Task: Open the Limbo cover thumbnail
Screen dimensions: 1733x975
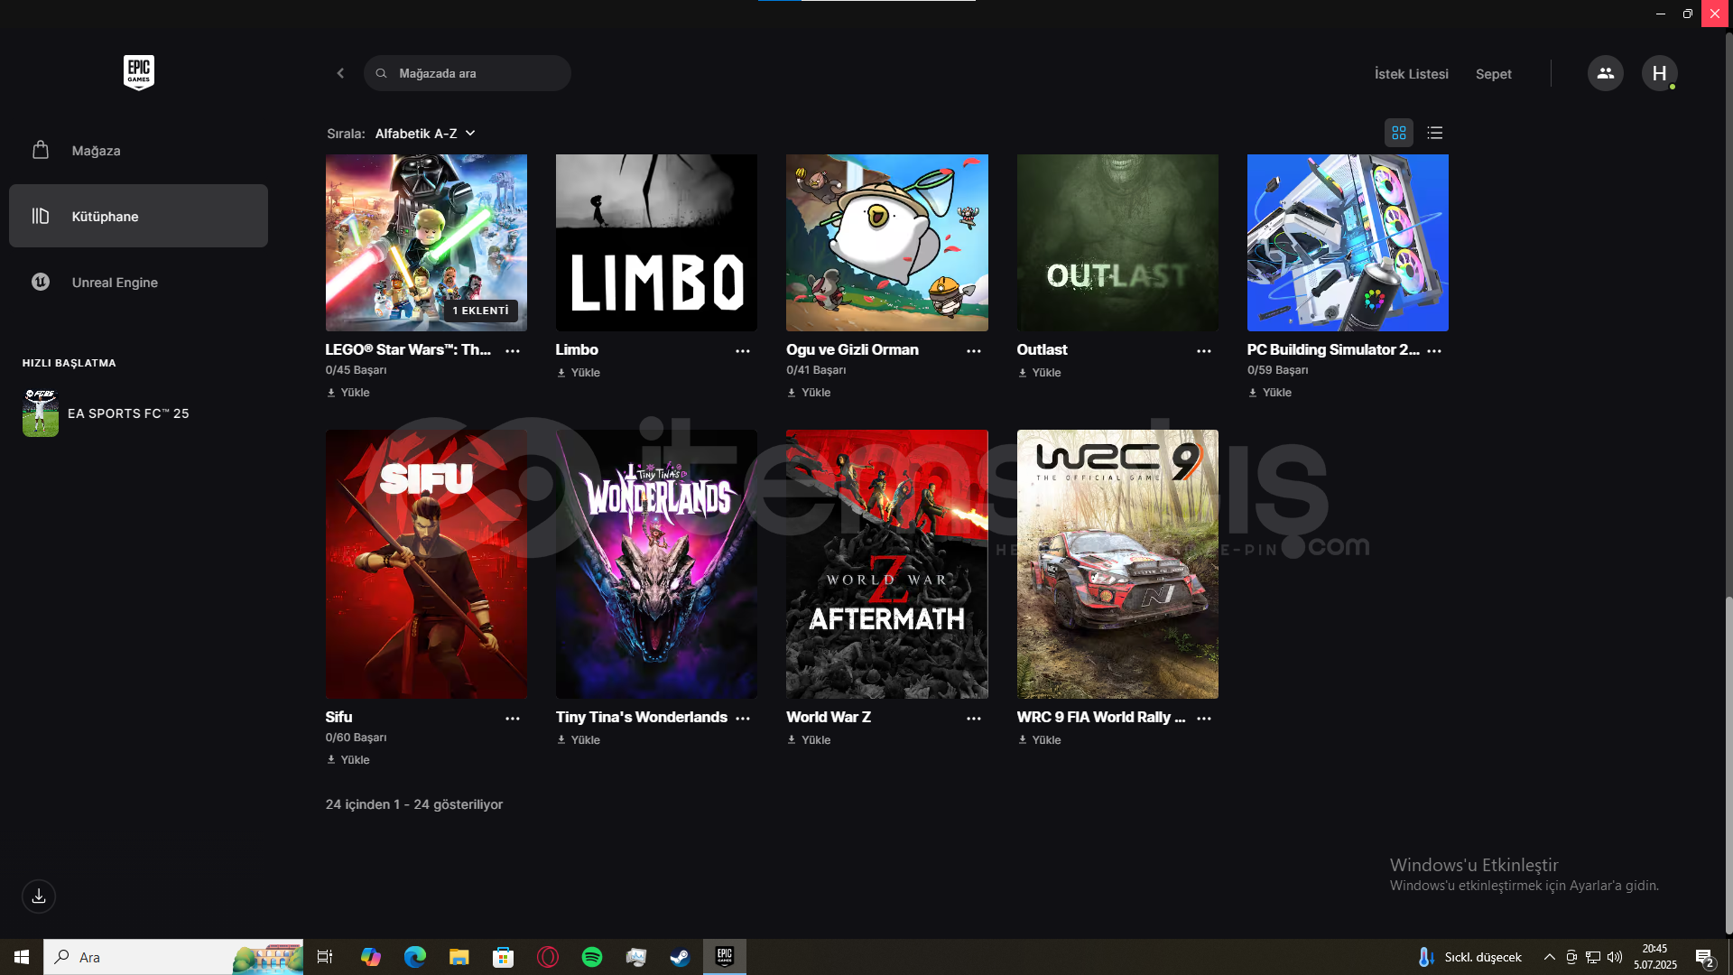Action: (656, 243)
